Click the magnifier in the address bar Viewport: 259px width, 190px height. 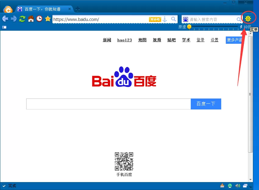coord(173,19)
